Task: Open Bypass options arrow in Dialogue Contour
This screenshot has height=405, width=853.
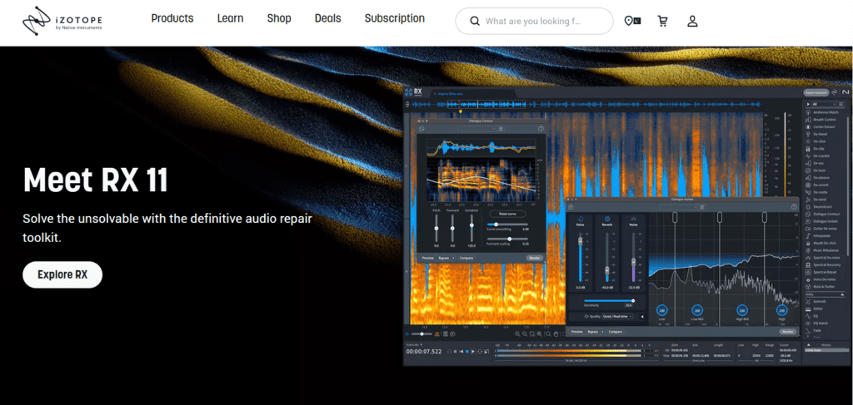Action: click(x=454, y=258)
